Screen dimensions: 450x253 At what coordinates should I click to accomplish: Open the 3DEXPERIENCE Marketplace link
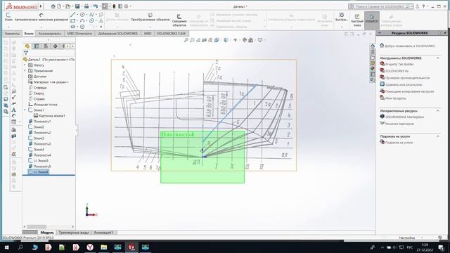coord(404,117)
